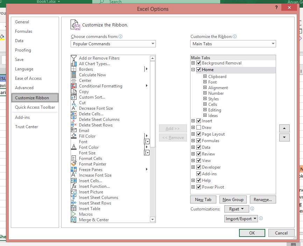This screenshot has height=246, width=303.
Task: Click the Custom Sort icon
Action: [74, 97]
